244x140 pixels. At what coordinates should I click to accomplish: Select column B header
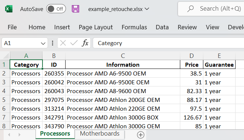[54, 56]
